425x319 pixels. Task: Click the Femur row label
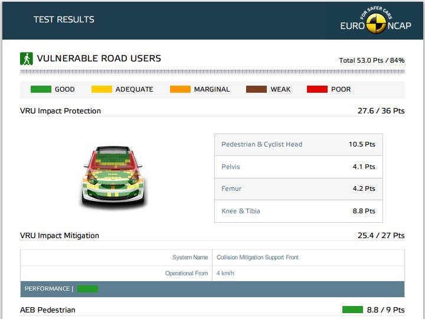pos(231,188)
